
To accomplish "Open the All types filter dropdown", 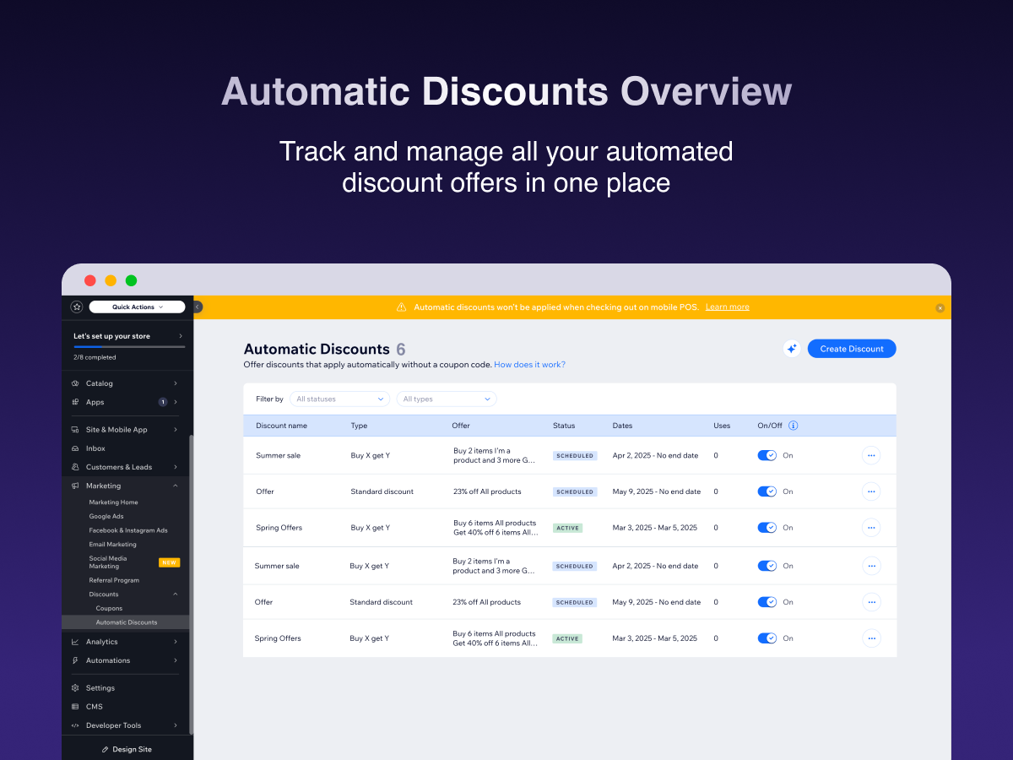I will (447, 399).
